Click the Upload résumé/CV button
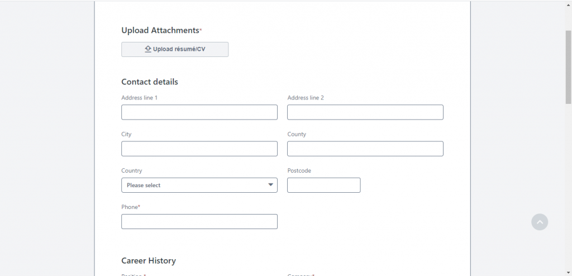This screenshot has height=276, width=572. point(175,49)
